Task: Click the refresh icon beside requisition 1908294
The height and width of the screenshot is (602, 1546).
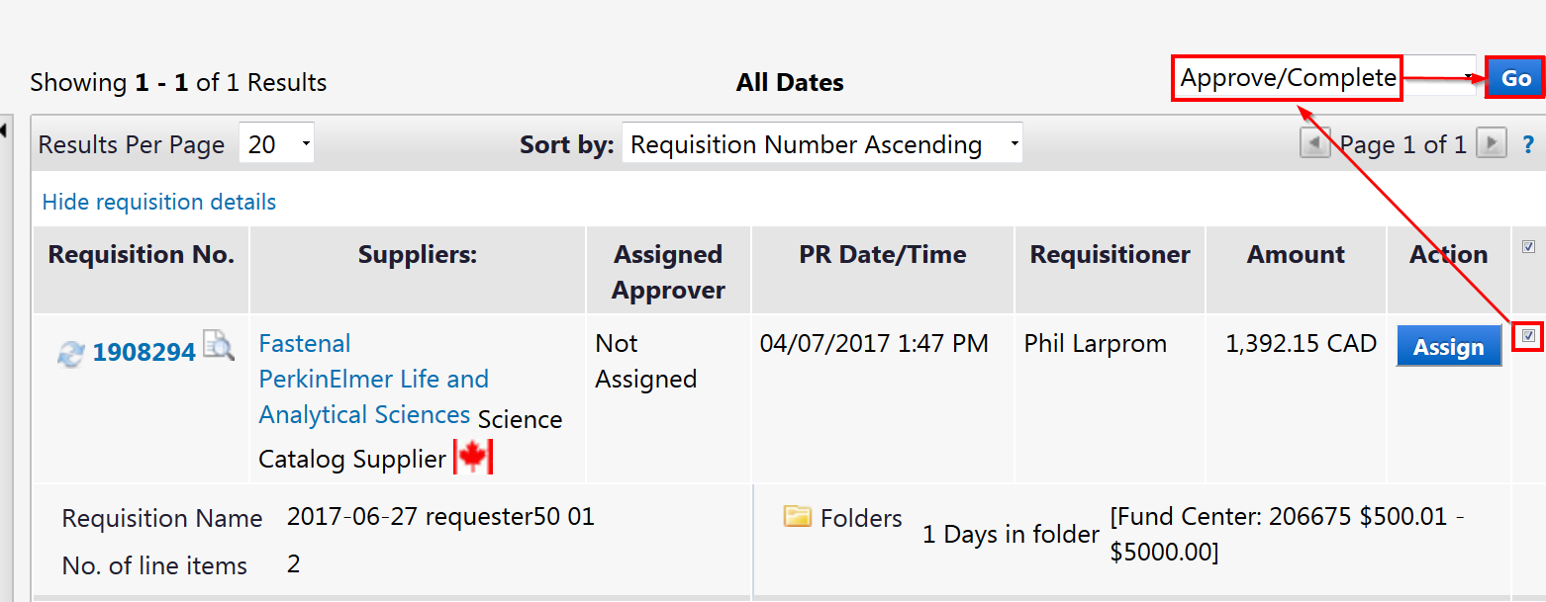Action: point(70,354)
